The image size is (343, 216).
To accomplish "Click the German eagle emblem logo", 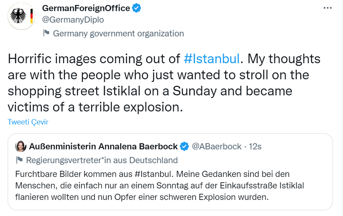I will tap(18, 16).
